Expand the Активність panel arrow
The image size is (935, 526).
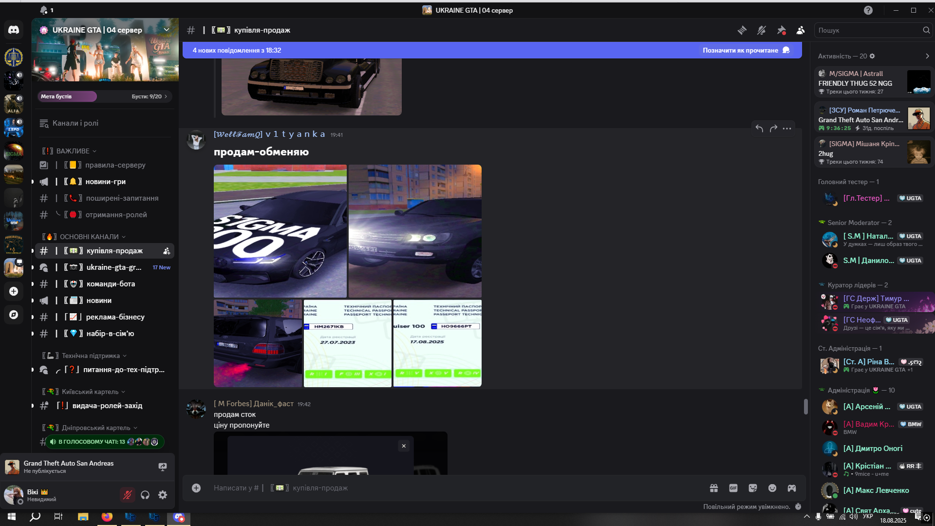point(927,56)
